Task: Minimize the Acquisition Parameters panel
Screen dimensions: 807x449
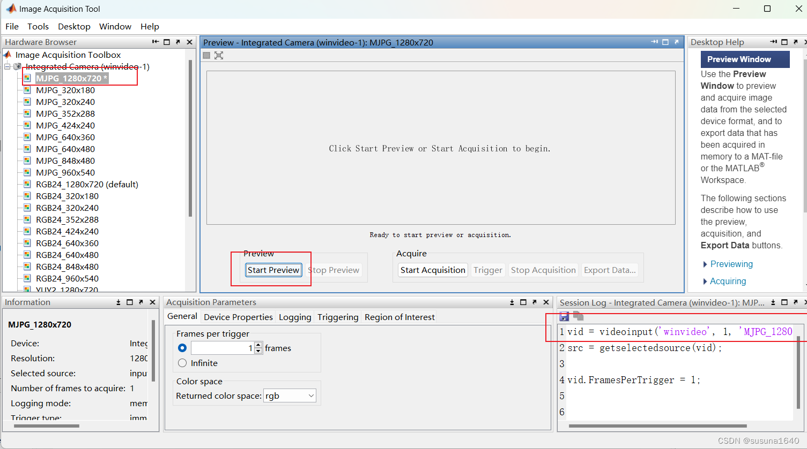Action: (x=512, y=302)
